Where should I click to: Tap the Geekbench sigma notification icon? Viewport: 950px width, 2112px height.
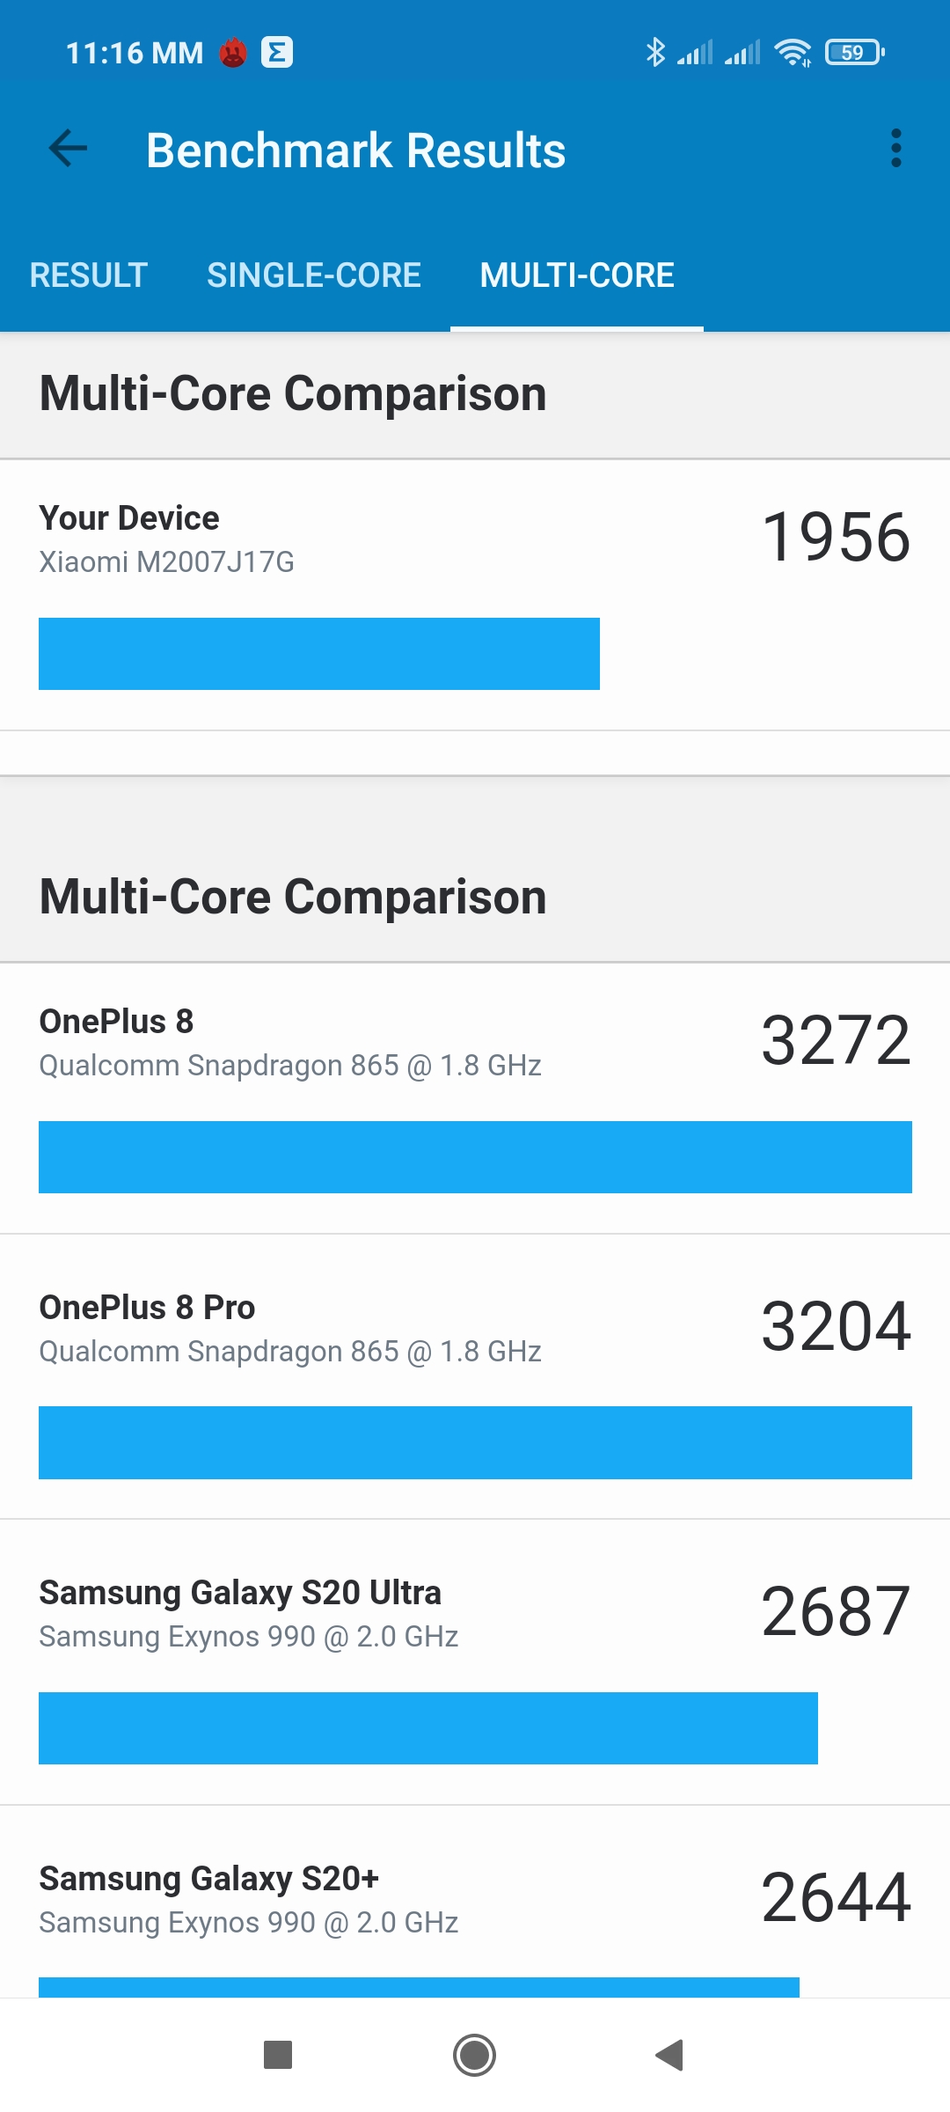(277, 53)
